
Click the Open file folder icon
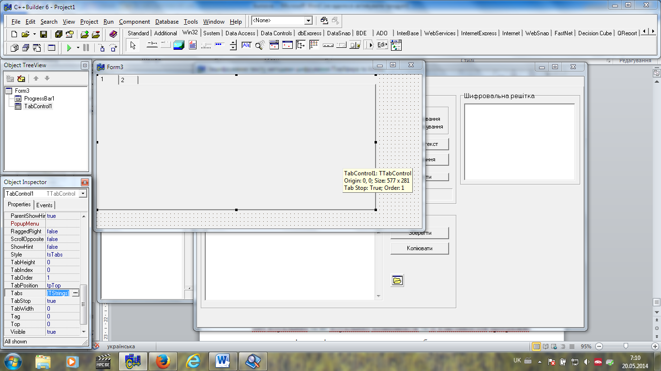(x=25, y=34)
